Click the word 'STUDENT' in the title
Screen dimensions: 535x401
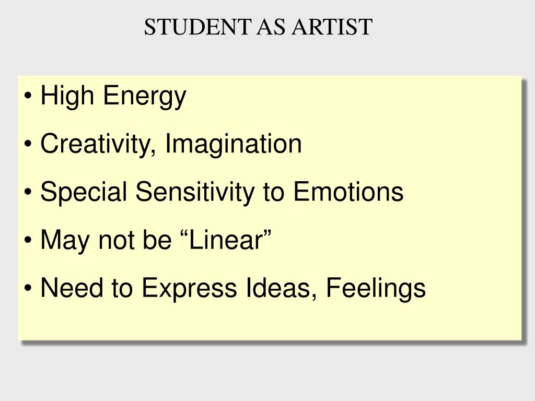197,27
